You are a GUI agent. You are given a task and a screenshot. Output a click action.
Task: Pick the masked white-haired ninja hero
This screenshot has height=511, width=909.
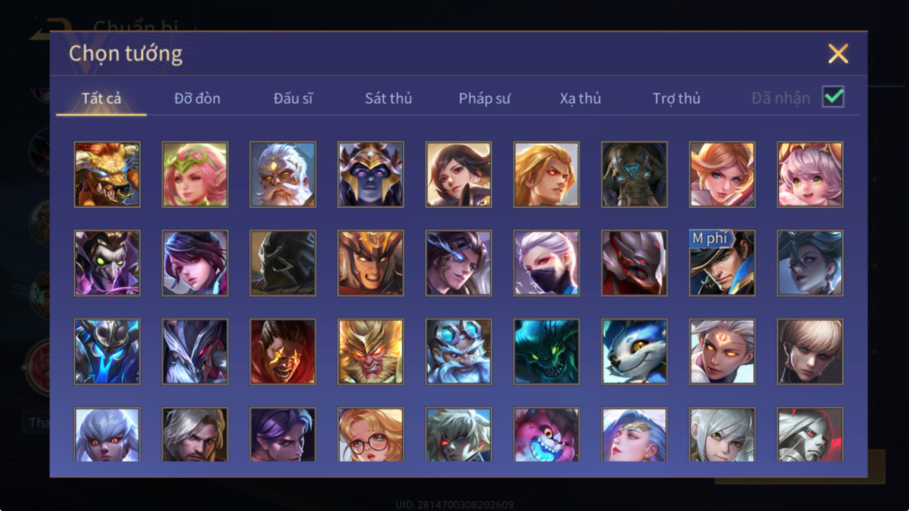click(x=546, y=263)
